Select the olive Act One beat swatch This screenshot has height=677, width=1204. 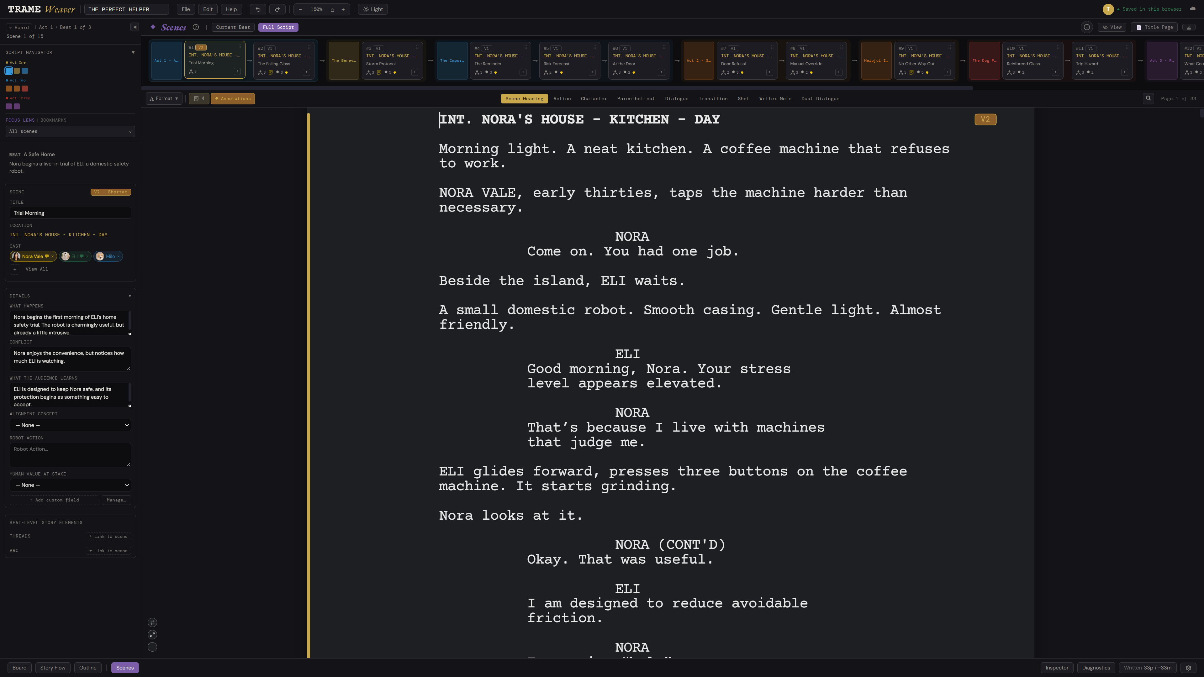point(17,71)
